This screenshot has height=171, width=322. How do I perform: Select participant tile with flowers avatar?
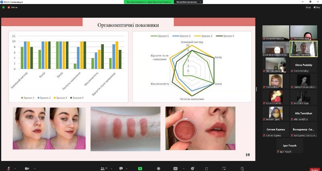tap(276, 97)
